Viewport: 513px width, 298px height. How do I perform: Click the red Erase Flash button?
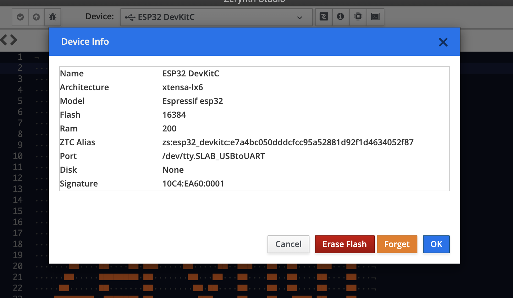click(345, 244)
